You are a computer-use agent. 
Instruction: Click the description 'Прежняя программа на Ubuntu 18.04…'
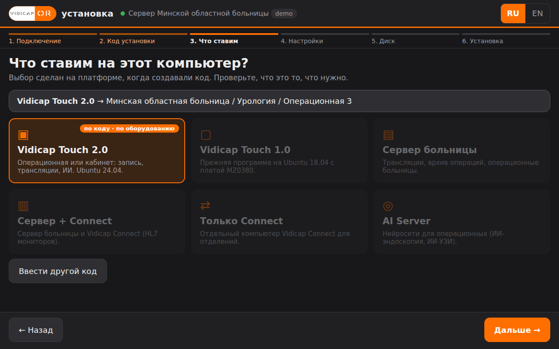[267, 166]
